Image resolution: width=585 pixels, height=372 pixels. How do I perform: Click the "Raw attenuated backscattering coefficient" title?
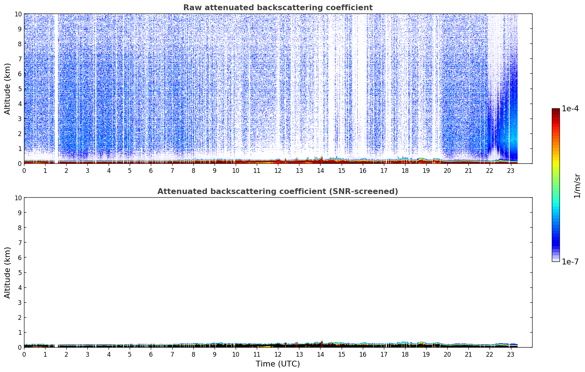tap(278, 8)
